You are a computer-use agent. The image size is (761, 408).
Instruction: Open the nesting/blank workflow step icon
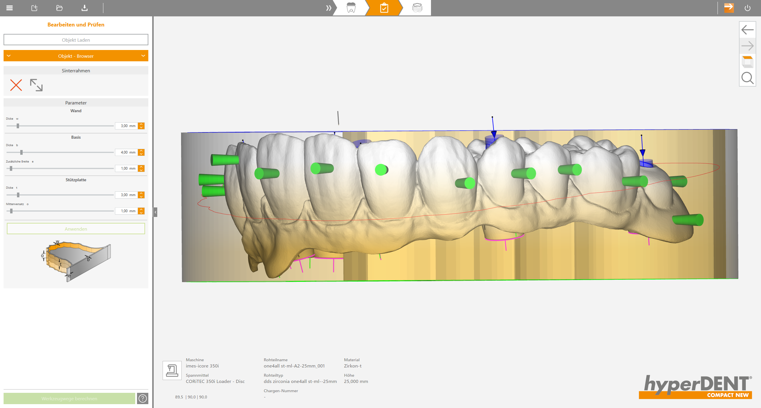(x=418, y=8)
